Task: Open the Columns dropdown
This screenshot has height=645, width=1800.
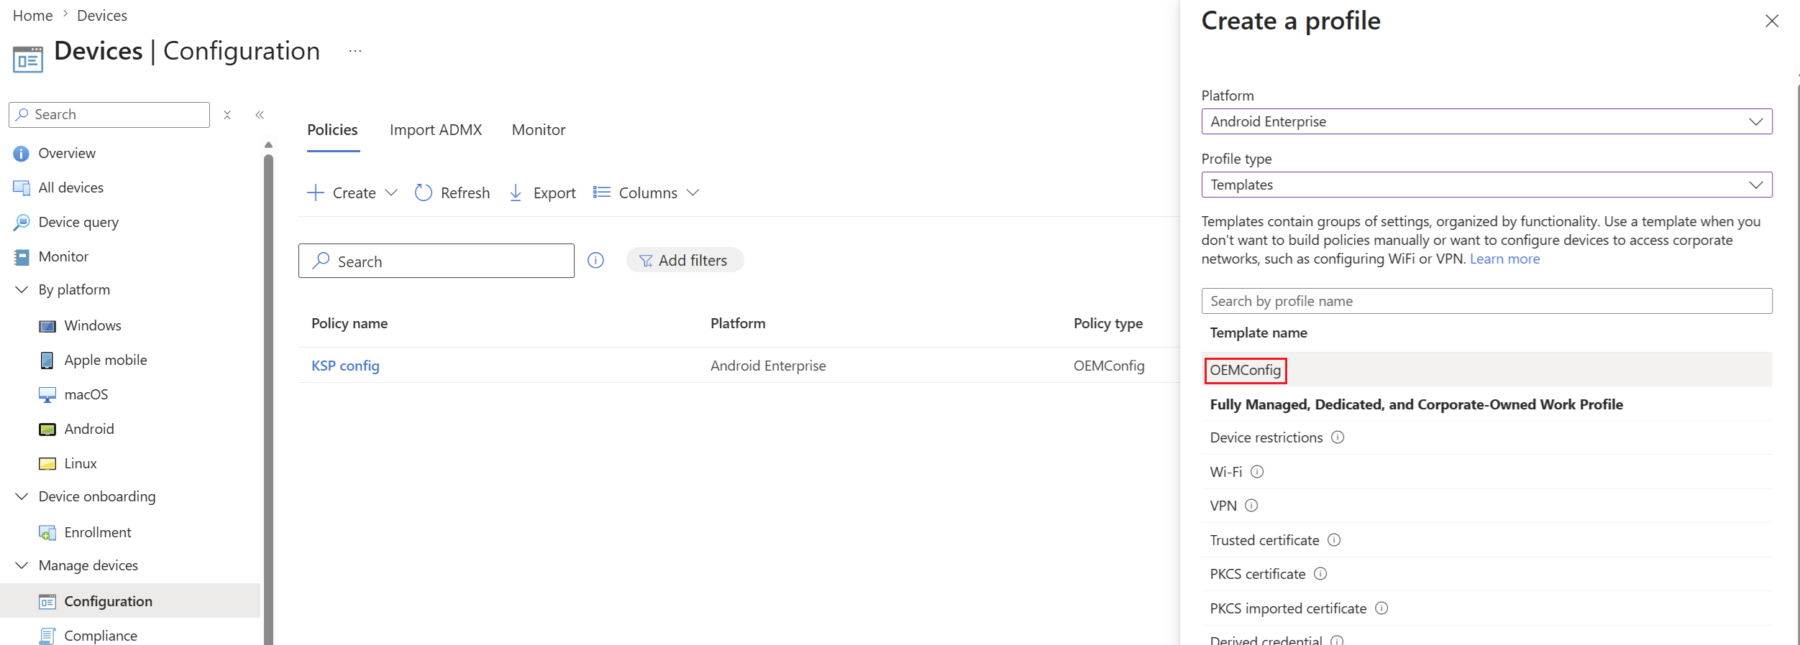Action: tap(646, 192)
